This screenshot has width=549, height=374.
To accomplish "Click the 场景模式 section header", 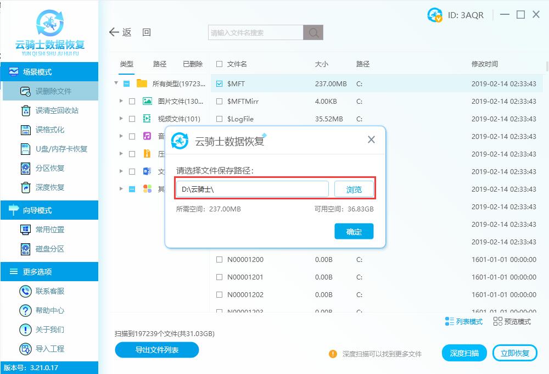I will [x=49, y=72].
